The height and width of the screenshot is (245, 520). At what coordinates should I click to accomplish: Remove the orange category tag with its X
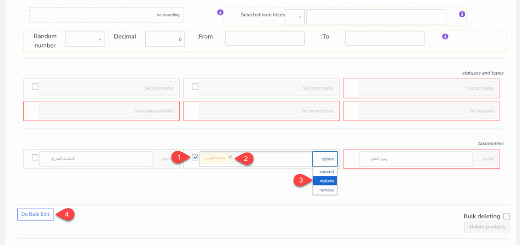230,157
